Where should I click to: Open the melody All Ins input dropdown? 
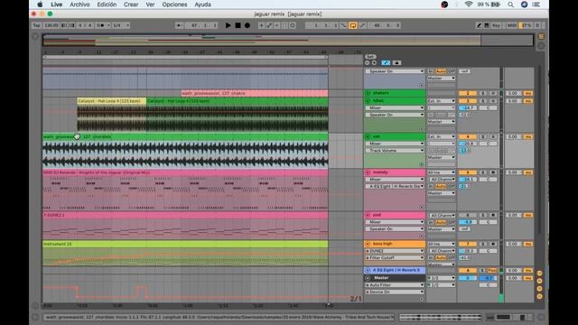tap(442, 172)
